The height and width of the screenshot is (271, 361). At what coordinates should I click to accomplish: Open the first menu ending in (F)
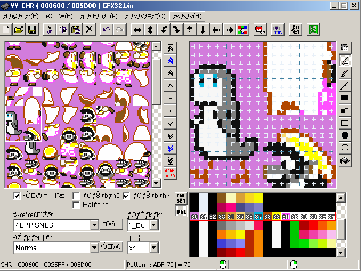click(21, 17)
